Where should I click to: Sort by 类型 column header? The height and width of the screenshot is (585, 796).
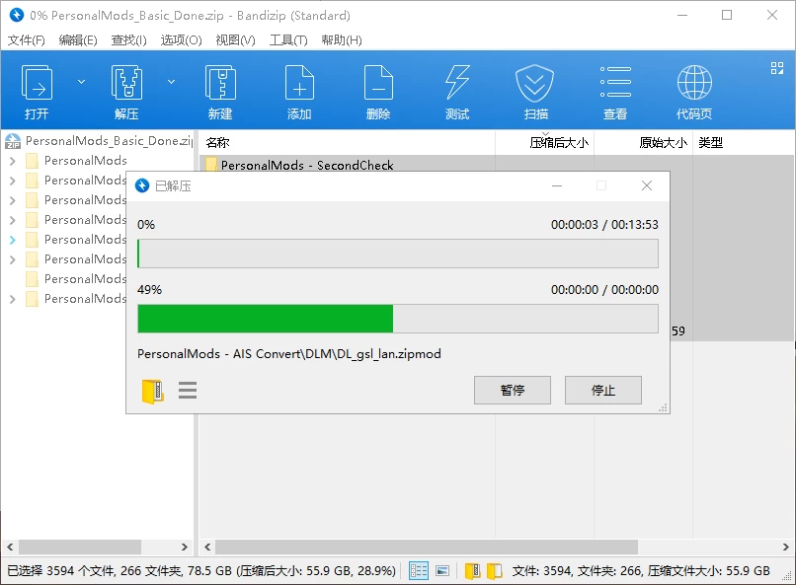pos(711,142)
